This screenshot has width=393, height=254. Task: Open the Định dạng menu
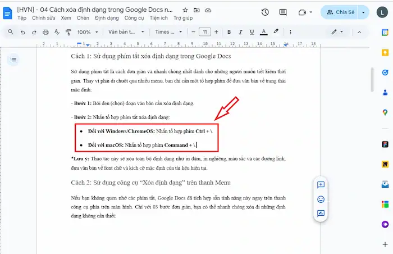pos(107,18)
